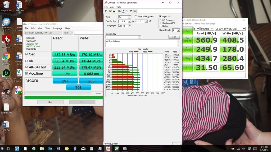Click the plain 4K button in CrystalDiskMark
Screen dimensions: 271x152
click(188, 67)
